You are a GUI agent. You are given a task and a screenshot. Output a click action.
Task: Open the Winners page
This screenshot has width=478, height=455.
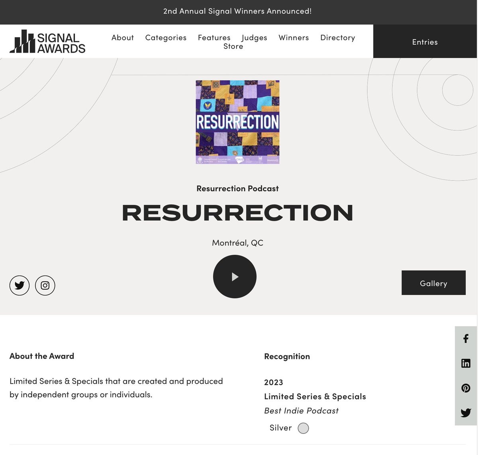click(x=294, y=37)
